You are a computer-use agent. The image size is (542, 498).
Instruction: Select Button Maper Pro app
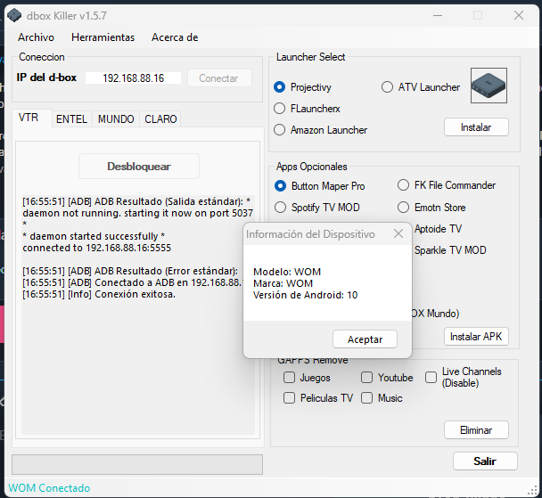coord(320,186)
